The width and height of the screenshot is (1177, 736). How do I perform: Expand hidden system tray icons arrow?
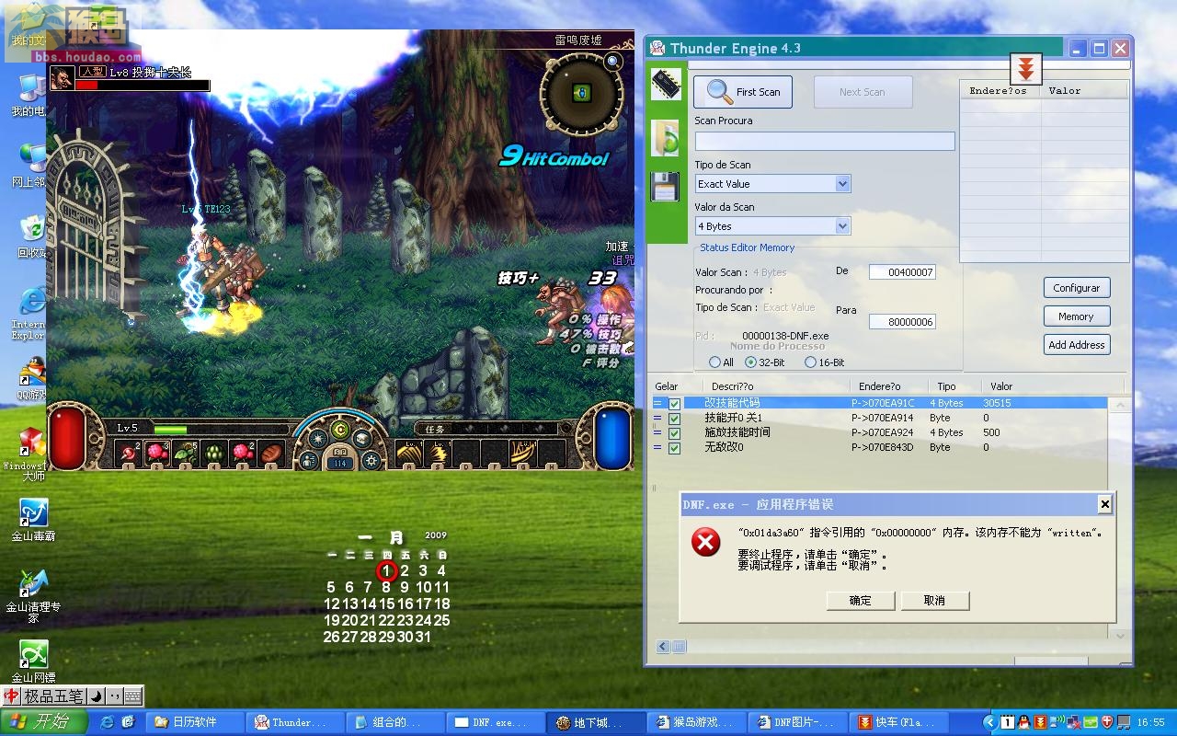[989, 722]
